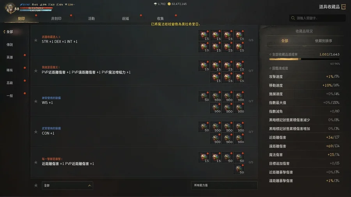Click the lone bottom item in 近距離傷害 +1 entry
The image size is (351, 197).
(239, 169)
